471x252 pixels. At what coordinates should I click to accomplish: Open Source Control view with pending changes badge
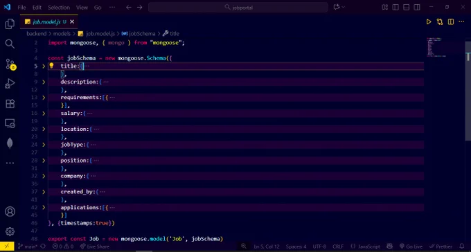(x=10, y=64)
